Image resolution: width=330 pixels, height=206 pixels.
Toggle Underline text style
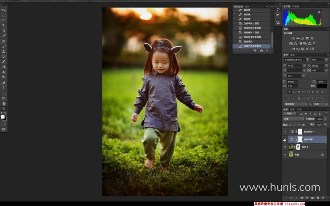[318, 92]
